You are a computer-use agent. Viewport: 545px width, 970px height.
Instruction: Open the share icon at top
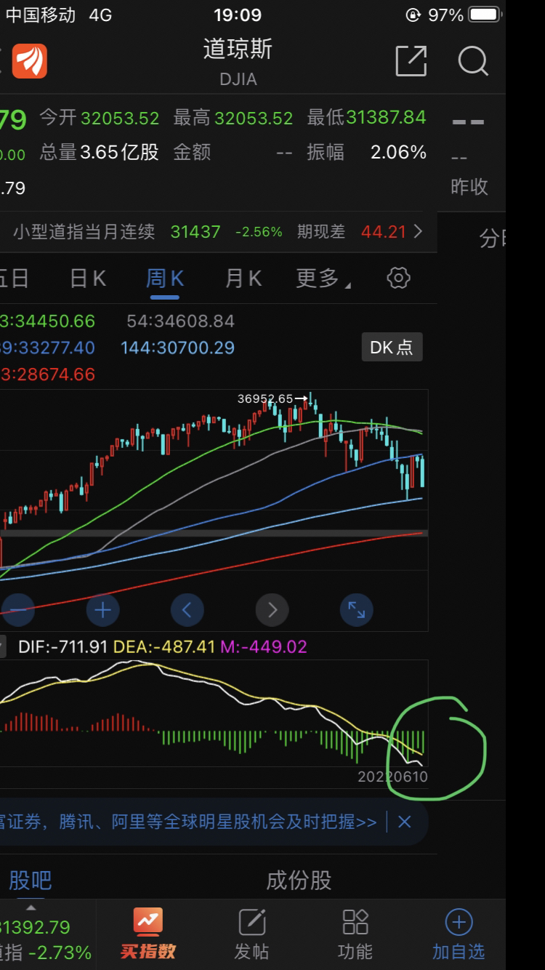pyautogui.click(x=411, y=61)
